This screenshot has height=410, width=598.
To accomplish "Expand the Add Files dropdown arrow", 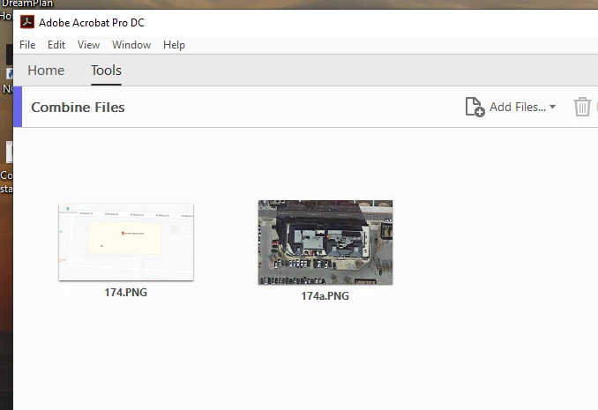I will click(x=553, y=107).
